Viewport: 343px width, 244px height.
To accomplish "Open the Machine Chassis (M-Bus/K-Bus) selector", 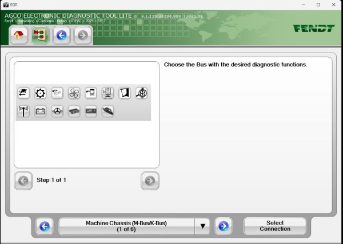I will click(126, 226).
